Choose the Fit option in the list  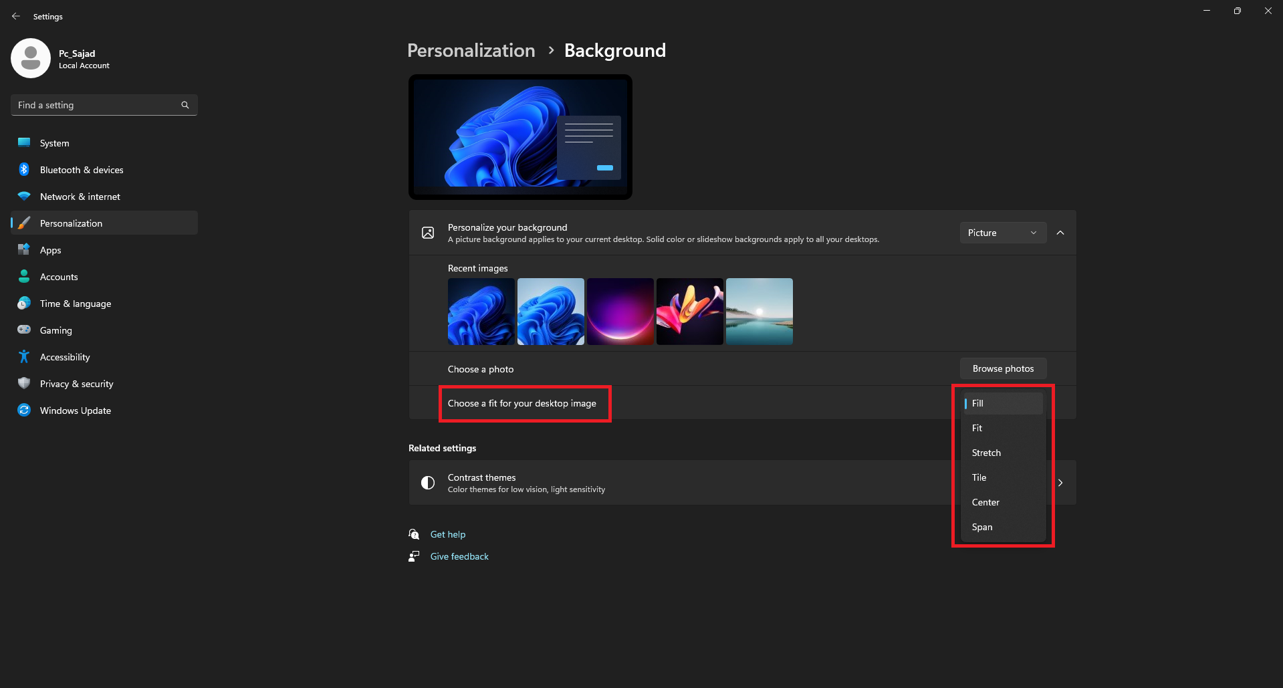coord(1003,428)
